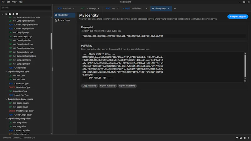
Task: Click the Trusted keys people icon
Action: click(56, 20)
